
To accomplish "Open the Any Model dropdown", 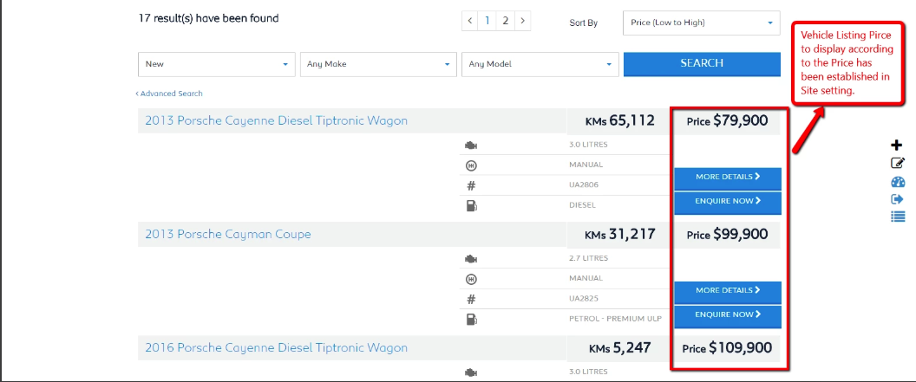I will (540, 64).
